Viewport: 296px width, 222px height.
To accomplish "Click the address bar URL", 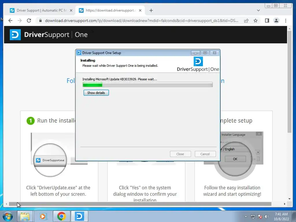I will [142, 21].
